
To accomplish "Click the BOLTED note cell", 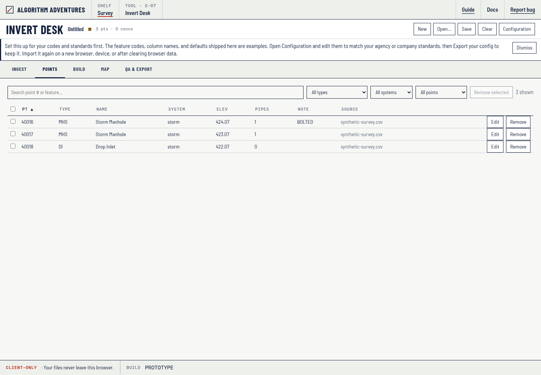I will (x=305, y=122).
